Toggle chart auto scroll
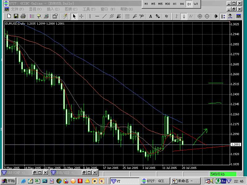This screenshot has height=185, width=247. pyautogui.click(x=216, y=16)
